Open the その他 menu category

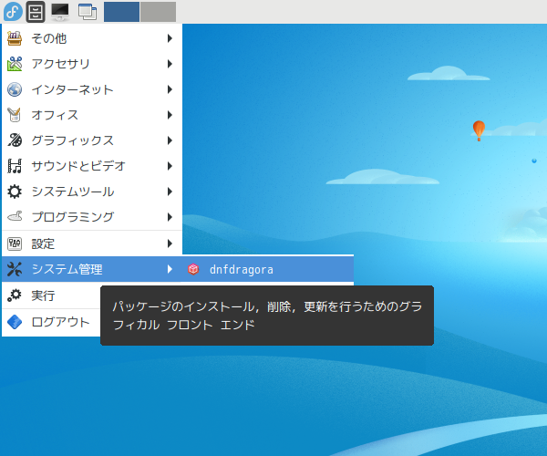[92, 38]
